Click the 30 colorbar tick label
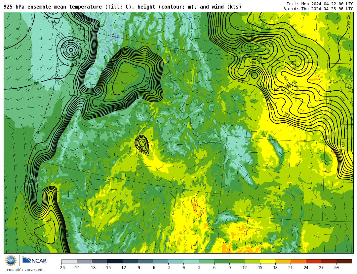Screen dimensions: 357x274 click(336, 268)
